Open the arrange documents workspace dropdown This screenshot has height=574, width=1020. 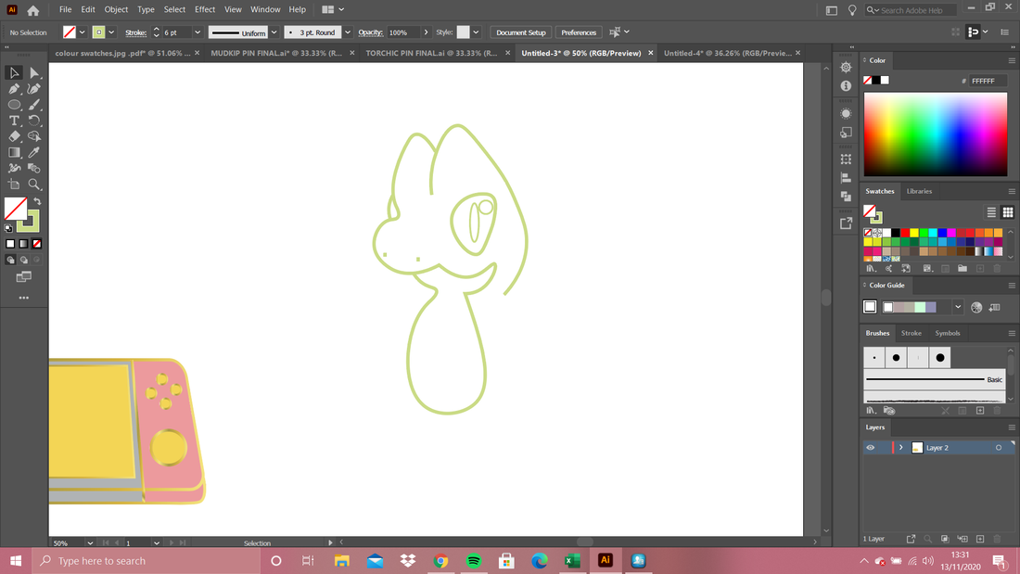pos(332,10)
